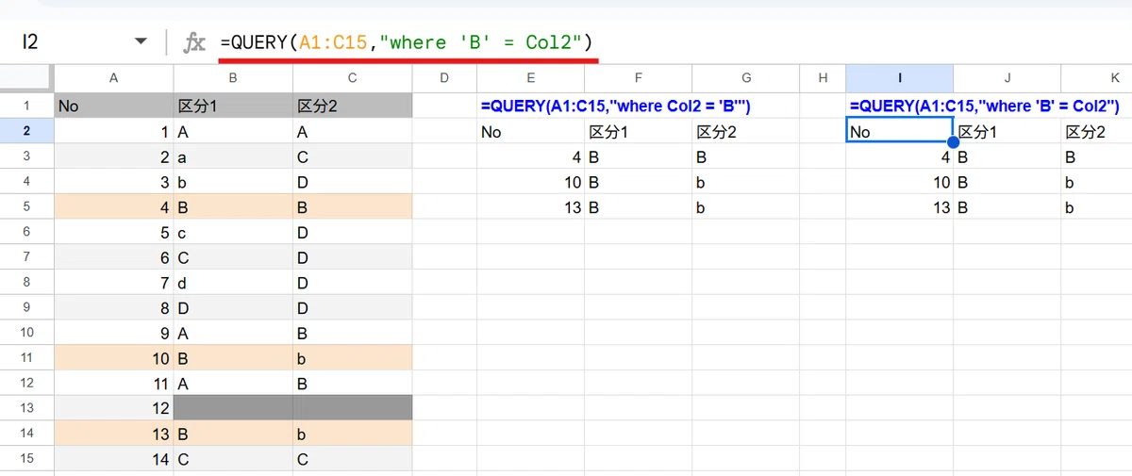The image size is (1132, 476).
Task: Click cell A10 with value 9
Action: (114, 333)
